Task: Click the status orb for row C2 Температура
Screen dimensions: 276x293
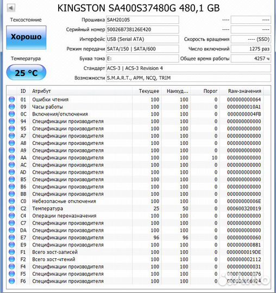Action: click(x=12, y=208)
